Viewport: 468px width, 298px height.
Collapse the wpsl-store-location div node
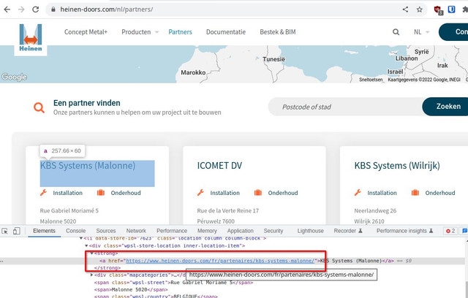pos(86,246)
